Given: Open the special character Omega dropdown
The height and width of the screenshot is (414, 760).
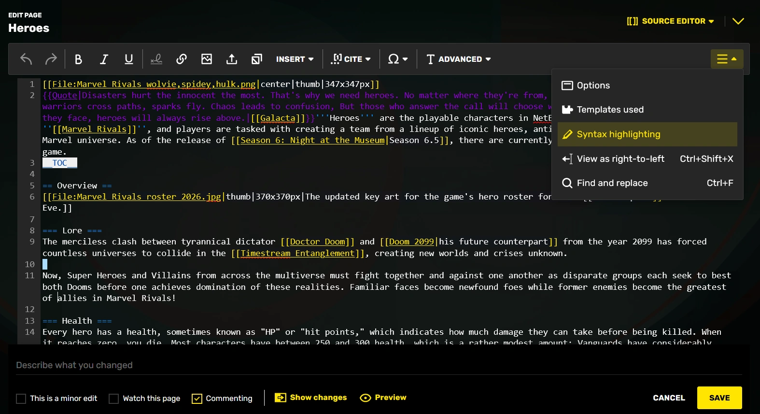Looking at the screenshot, I should point(398,59).
